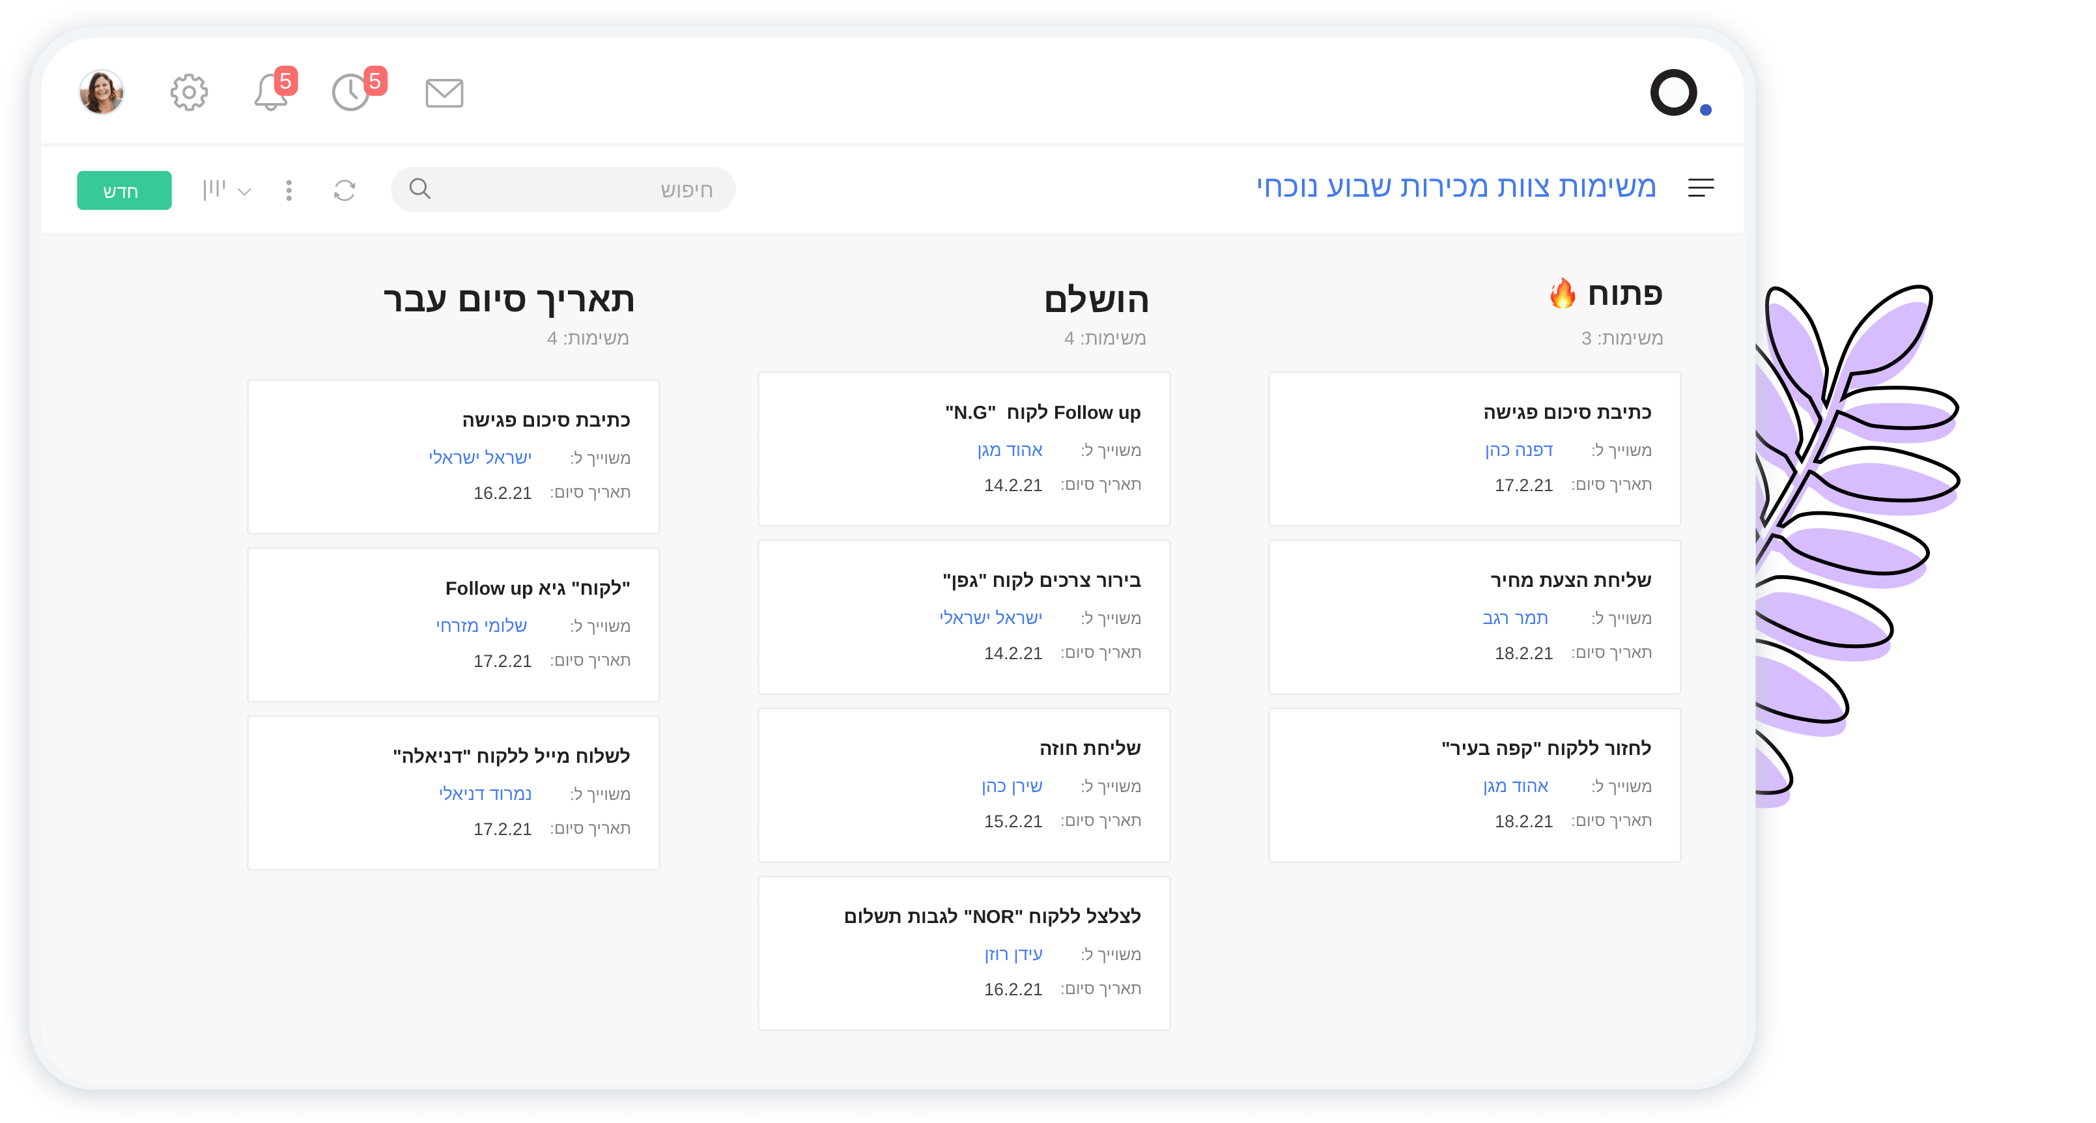Click the page title משימות צוות מכירות
Viewport: 2096px width, 1123px height.
[1456, 186]
